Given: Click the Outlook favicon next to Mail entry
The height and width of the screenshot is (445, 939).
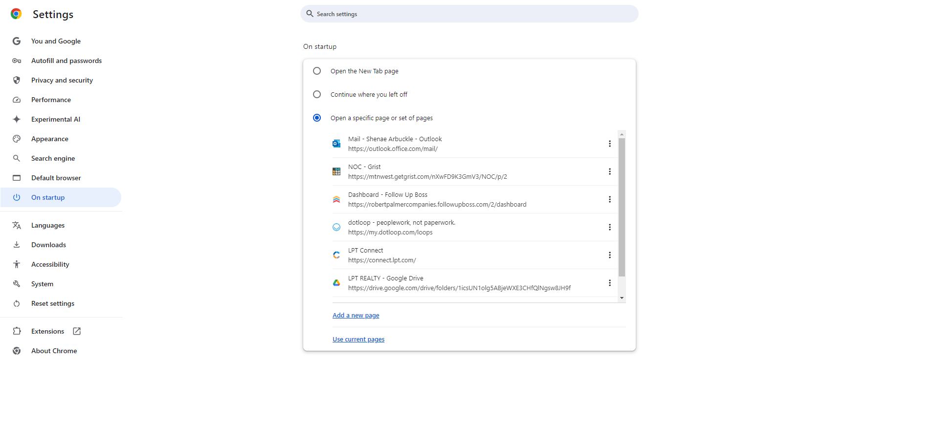Looking at the screenshot, I should tap(336, 144).
